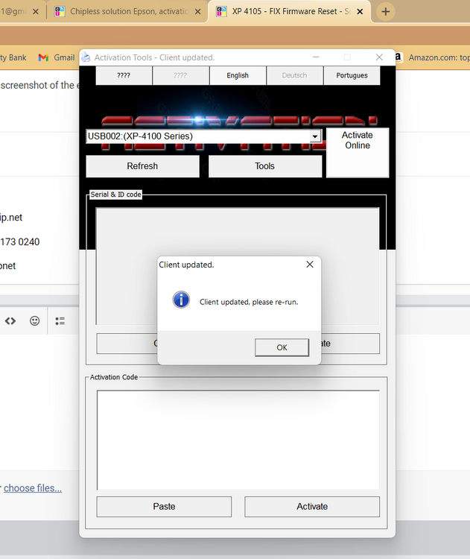
Task: Open the Tools button
Action: click(264, 166)
